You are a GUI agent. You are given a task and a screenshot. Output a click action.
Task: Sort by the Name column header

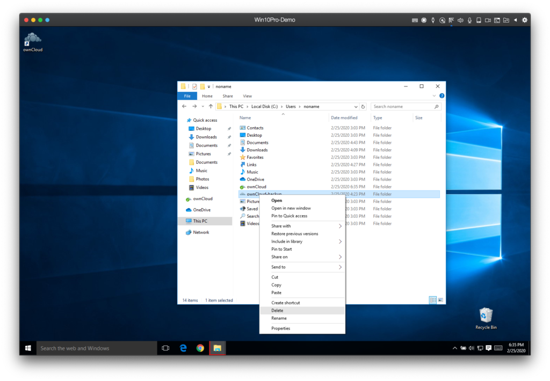[x=283, y=118]
